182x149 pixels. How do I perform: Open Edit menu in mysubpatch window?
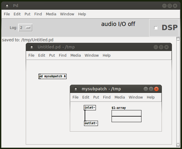tap(86, 97)
